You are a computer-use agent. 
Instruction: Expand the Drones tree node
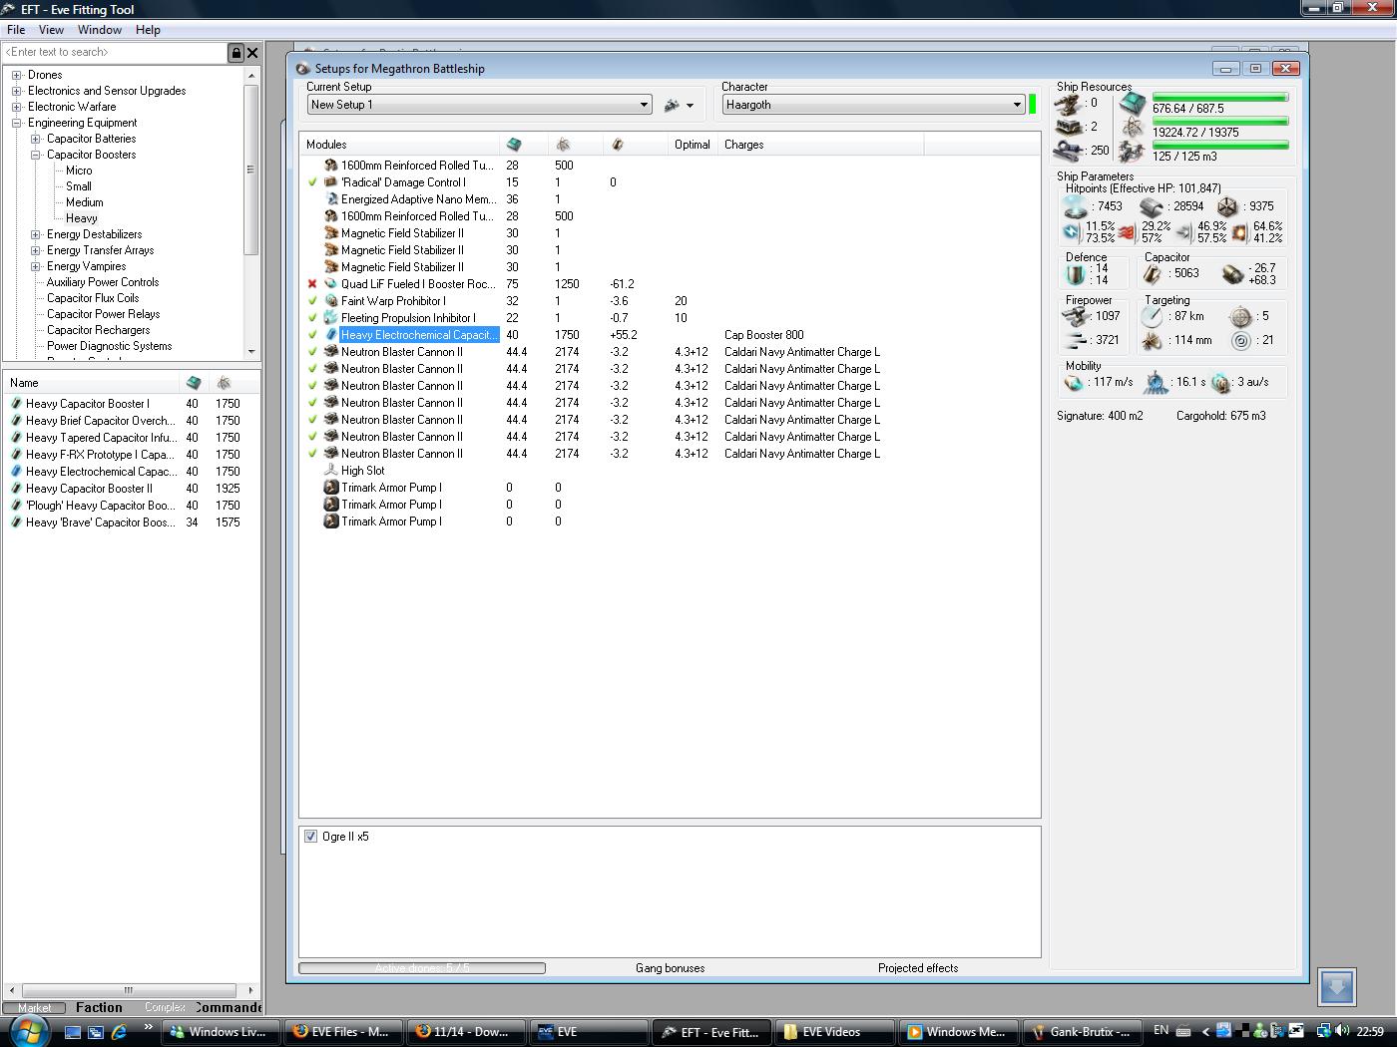point(17,75)
